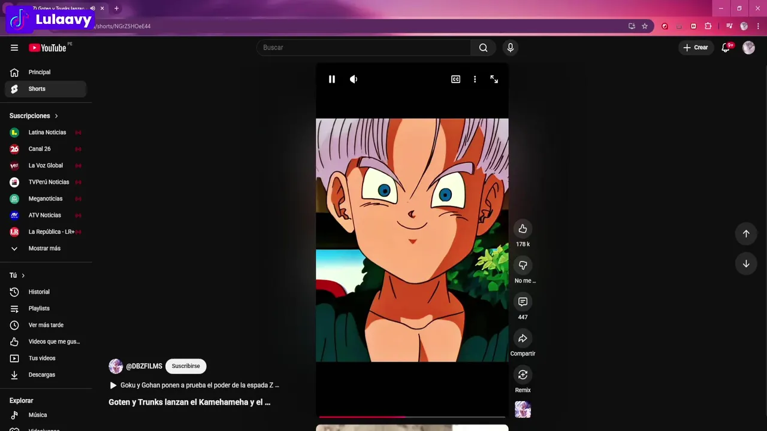Open La República - LR+ channel

(46, 232)
